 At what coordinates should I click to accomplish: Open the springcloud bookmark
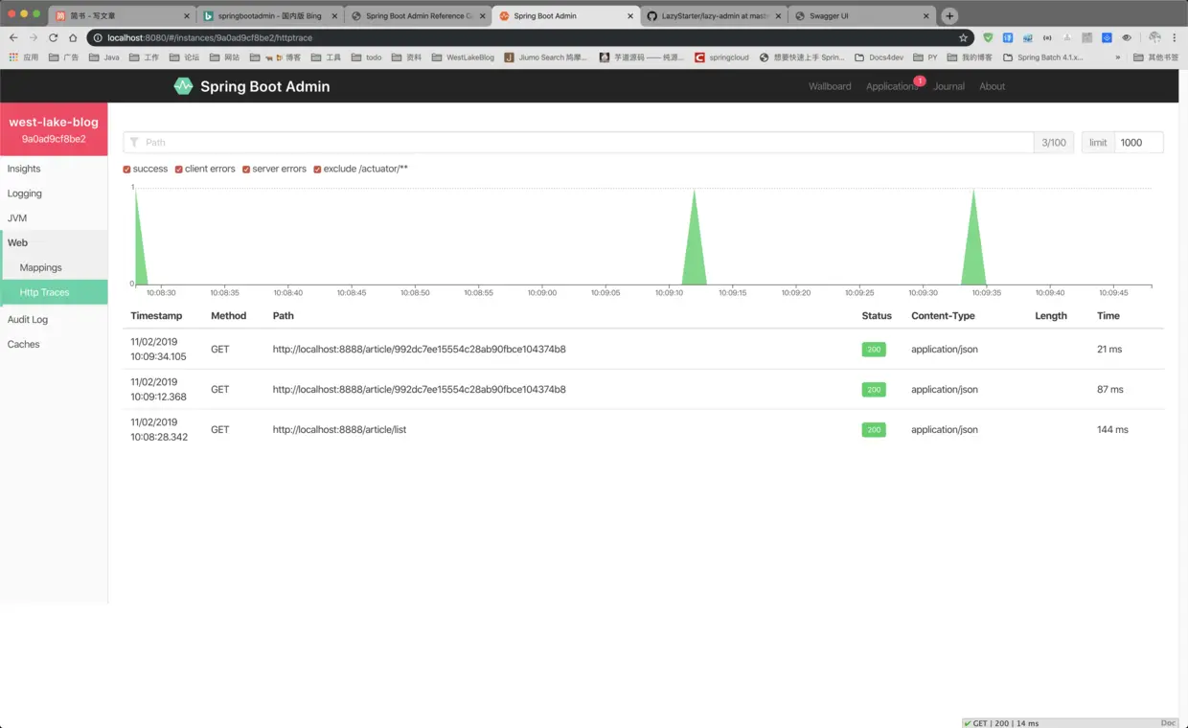click(722, 57)
